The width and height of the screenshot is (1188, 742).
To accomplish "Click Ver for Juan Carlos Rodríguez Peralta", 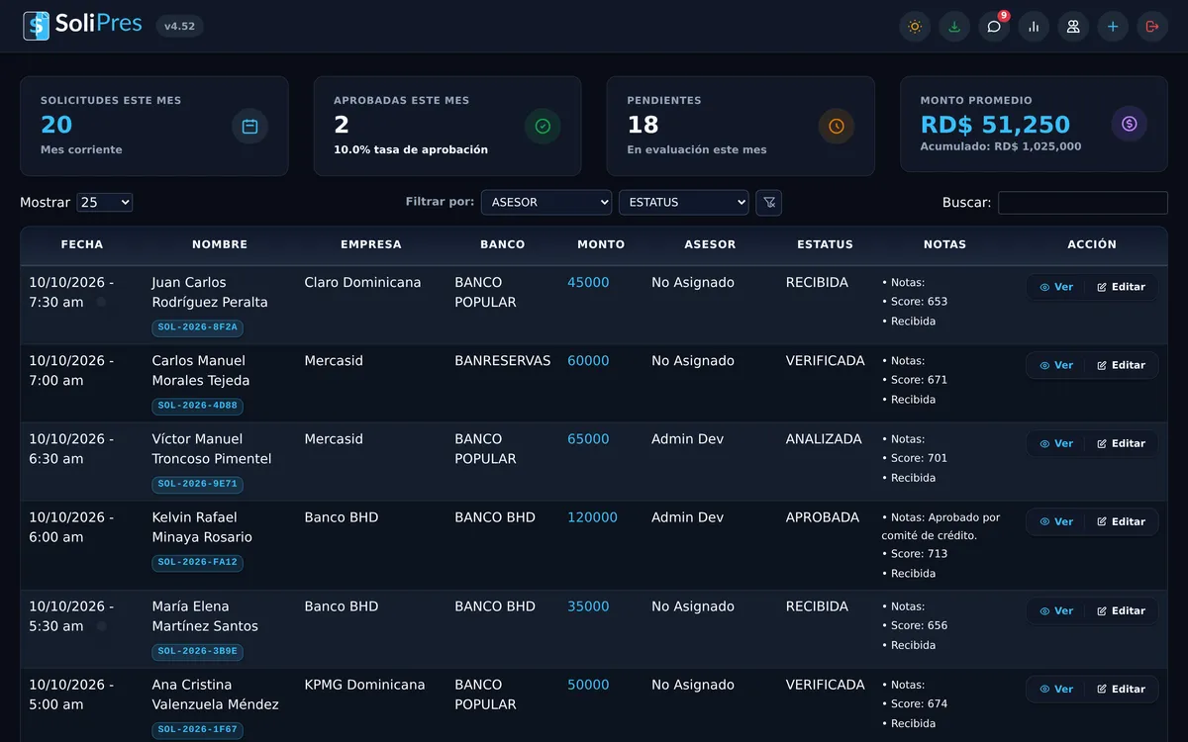I will [x=1056, y=287].
